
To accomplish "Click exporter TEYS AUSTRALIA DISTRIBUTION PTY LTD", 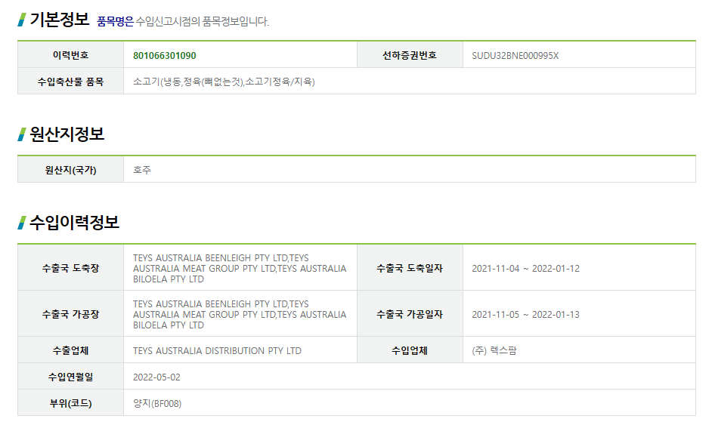I will click(217, 350).
